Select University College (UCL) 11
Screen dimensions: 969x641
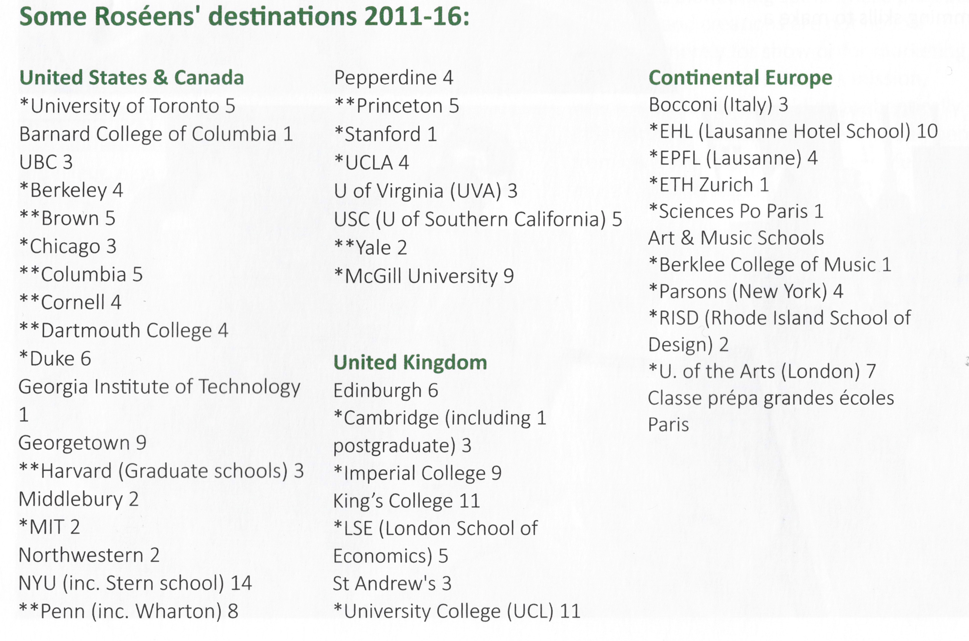pyautogui.click(x=457, y=612)
